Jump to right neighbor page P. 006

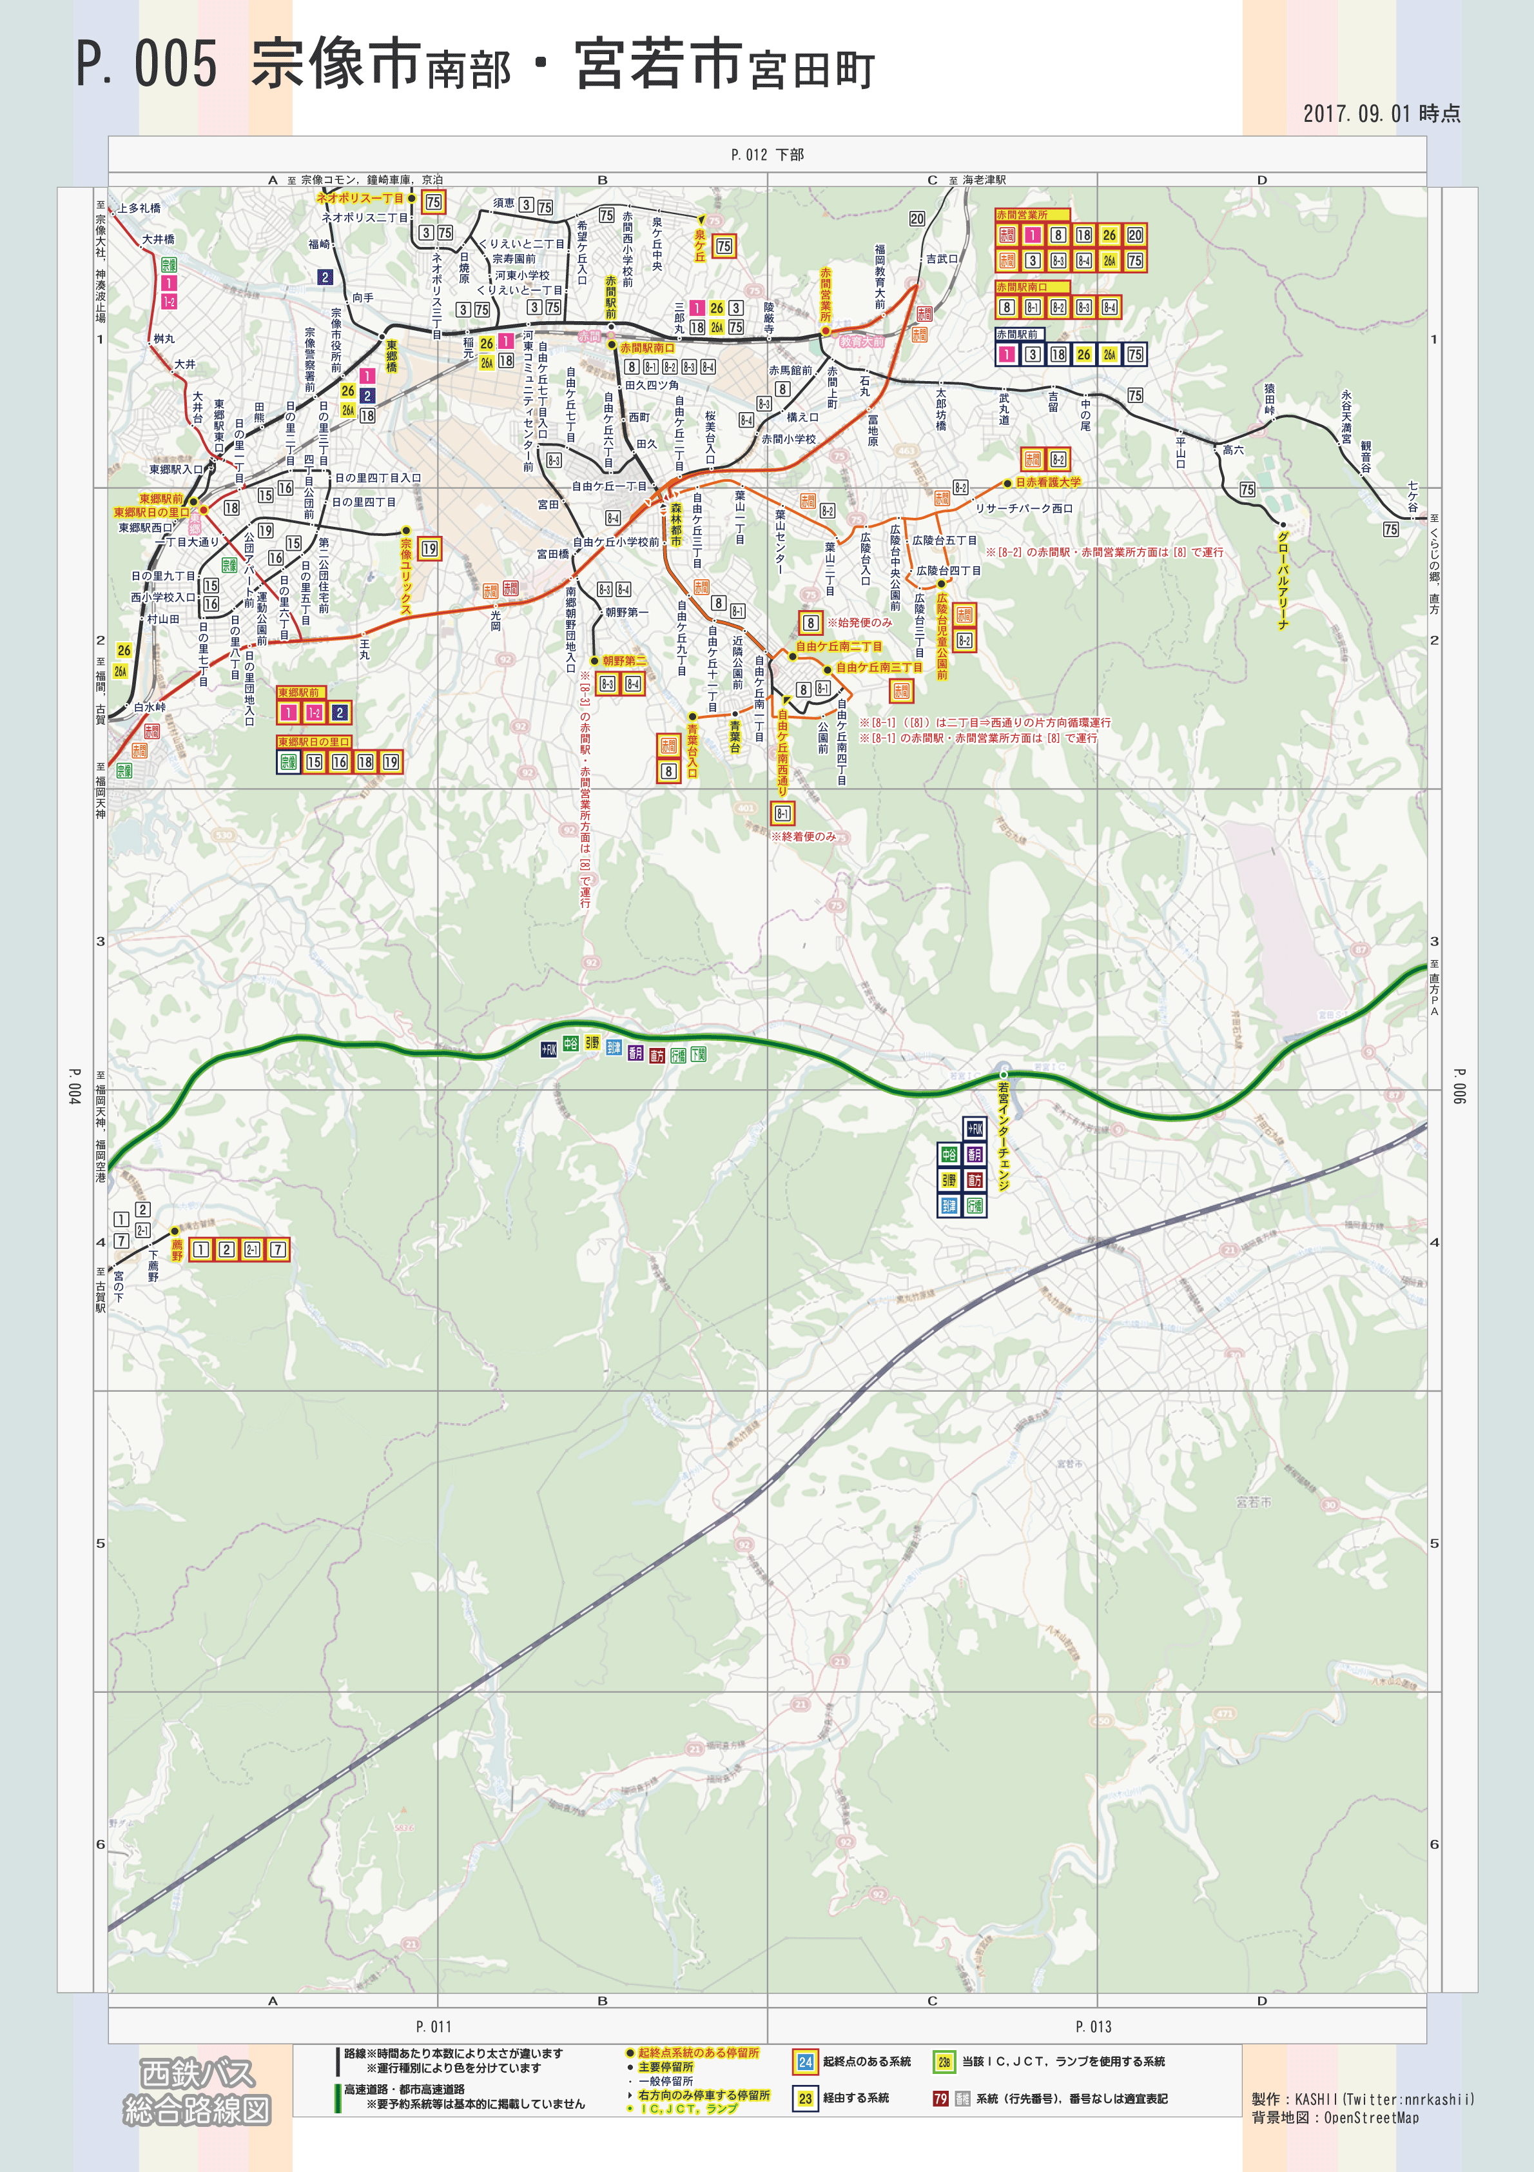click(x=1459, y=1086)
